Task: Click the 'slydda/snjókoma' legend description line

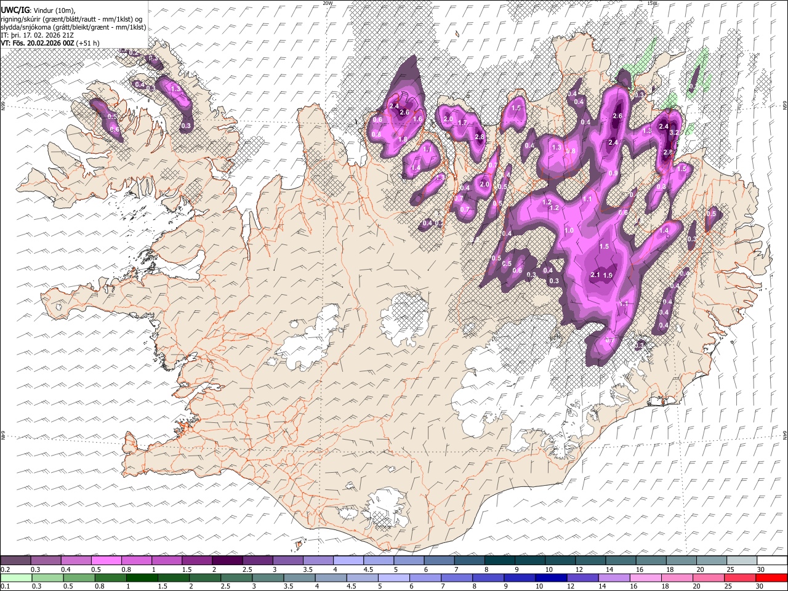Action: click(x=74, y=27)
